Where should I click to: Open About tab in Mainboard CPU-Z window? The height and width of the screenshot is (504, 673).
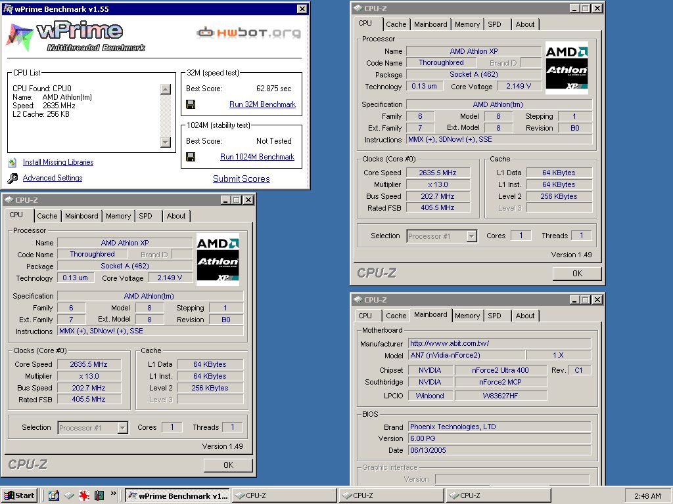pos(525,316)
